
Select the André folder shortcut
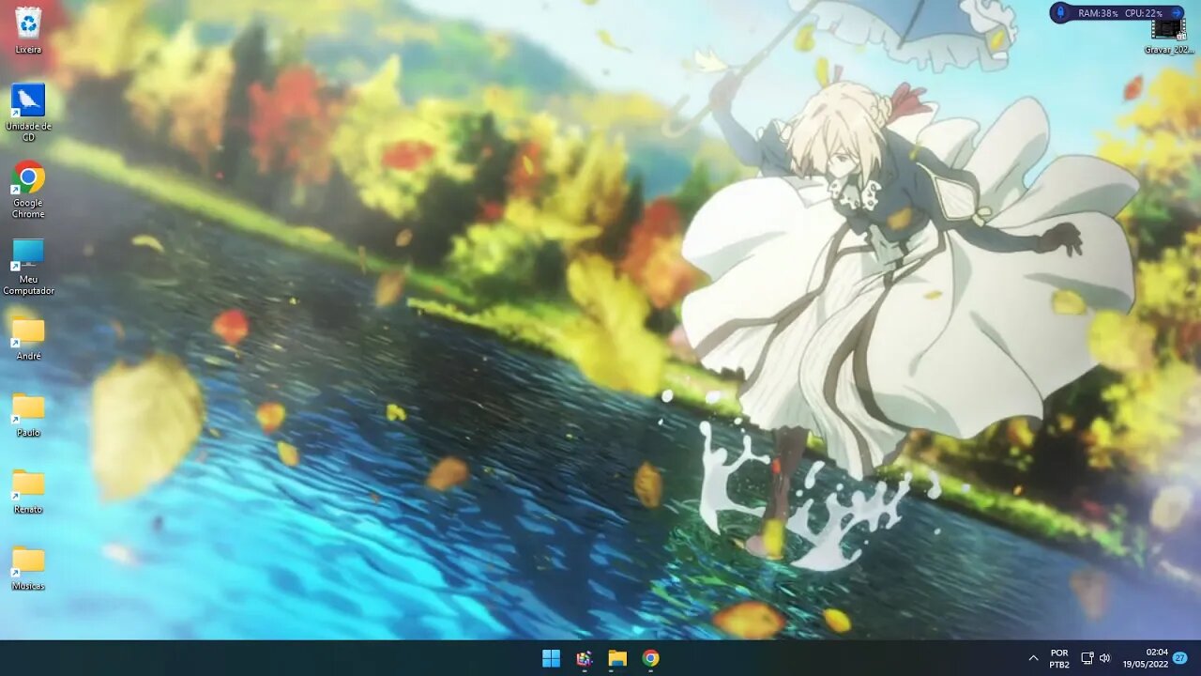coord(28,339)
